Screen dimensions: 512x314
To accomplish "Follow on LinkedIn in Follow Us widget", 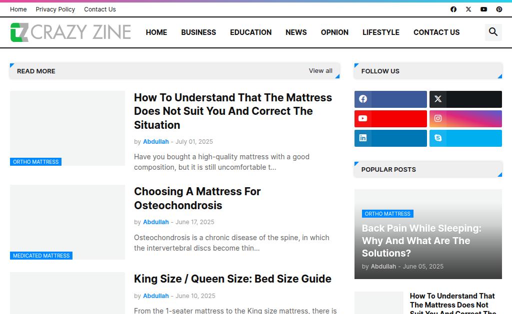I will [390, 138].
